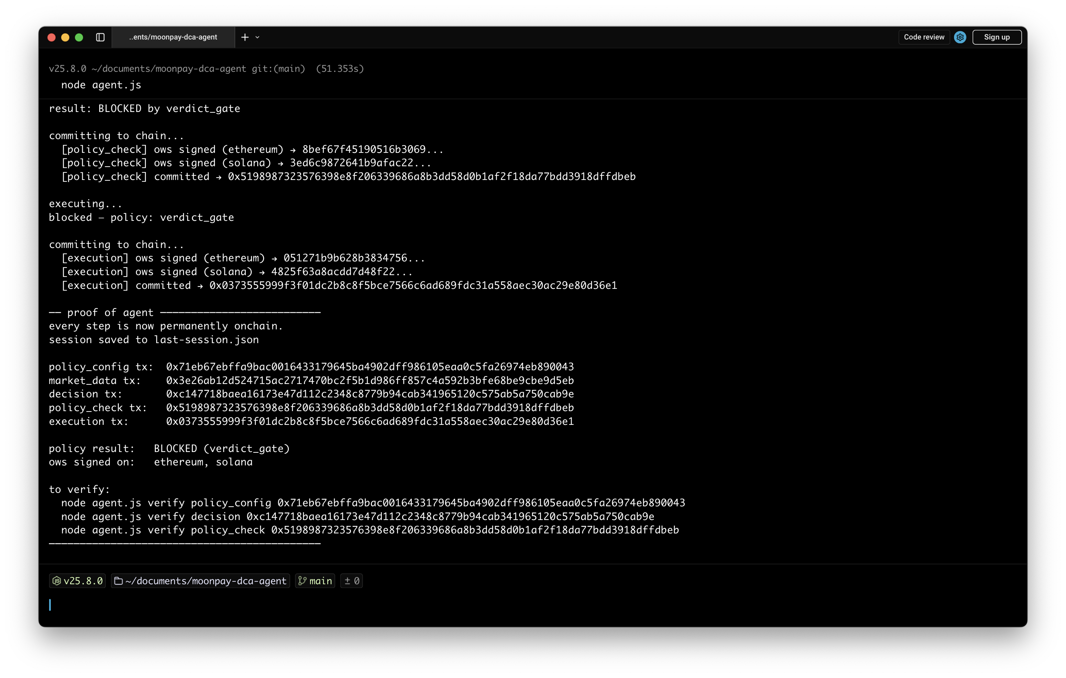Click 'every step is now permanently onchain.'
1066x678 pixels.
pyautogui.click(x=166, y=326)
